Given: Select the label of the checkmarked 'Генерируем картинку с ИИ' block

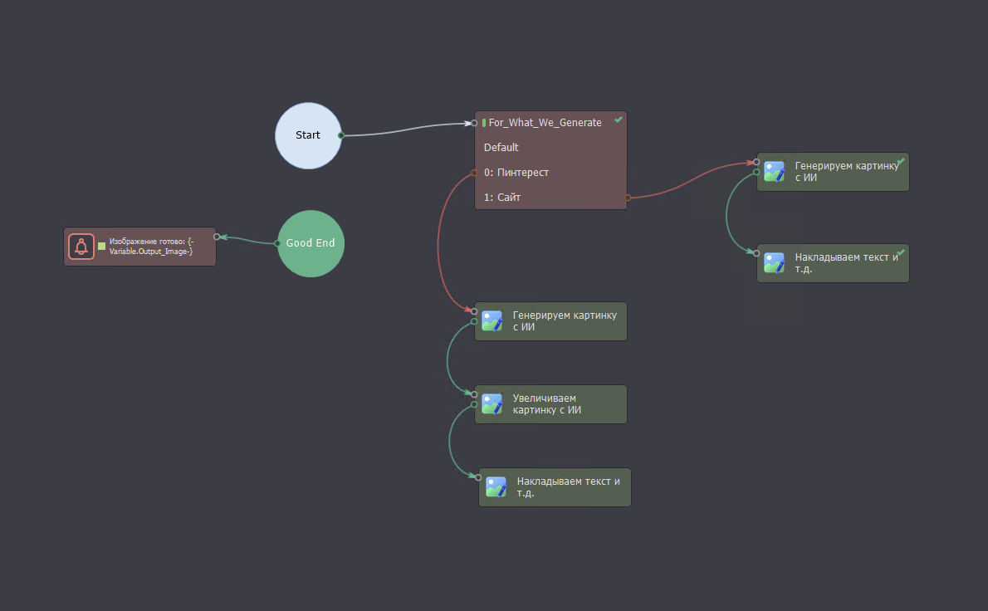Looking at the screenshot, I should 847,171.
